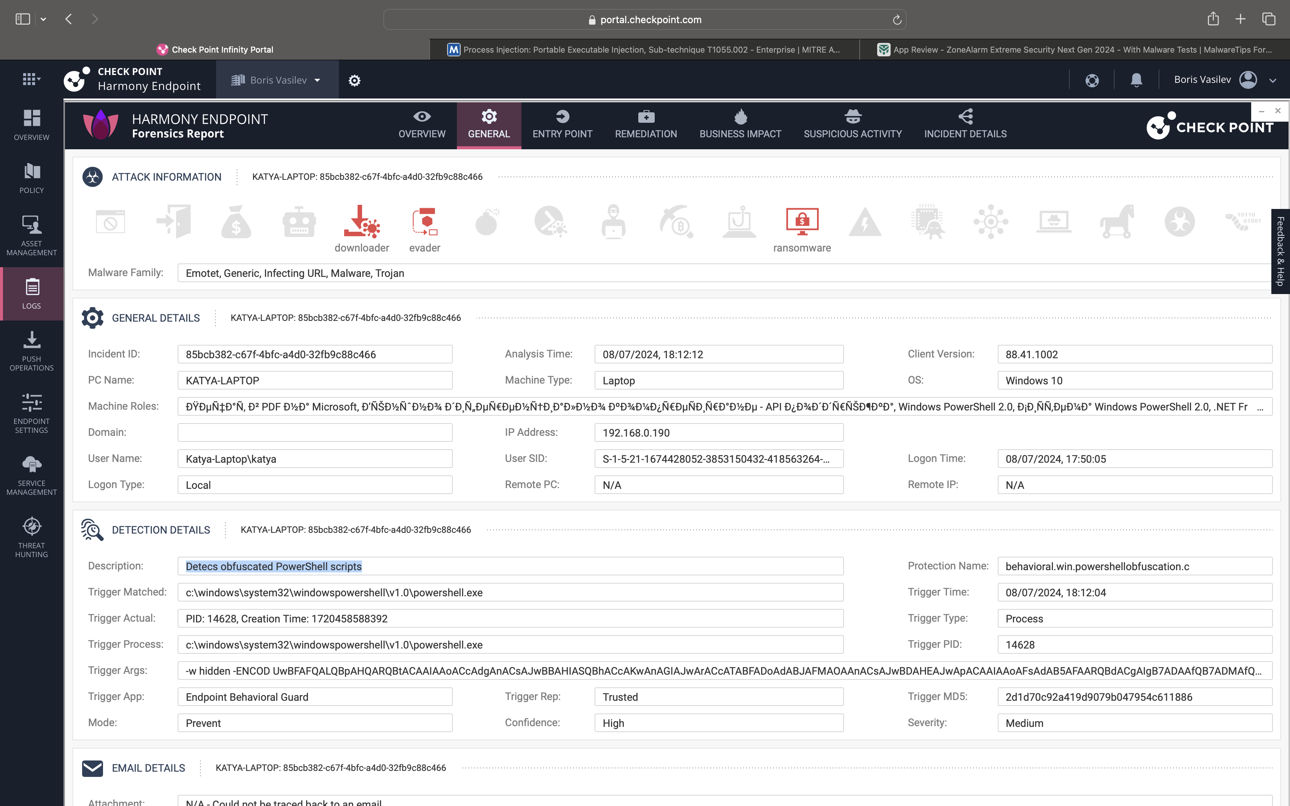Click the Logon Time value
The height and width of the screenshot is (806, 1290).
(x=1135, y=459)
